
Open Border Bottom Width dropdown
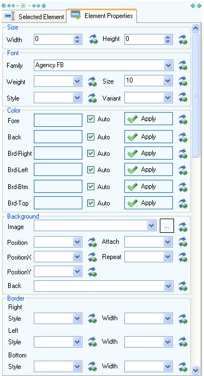coord(148,366)
